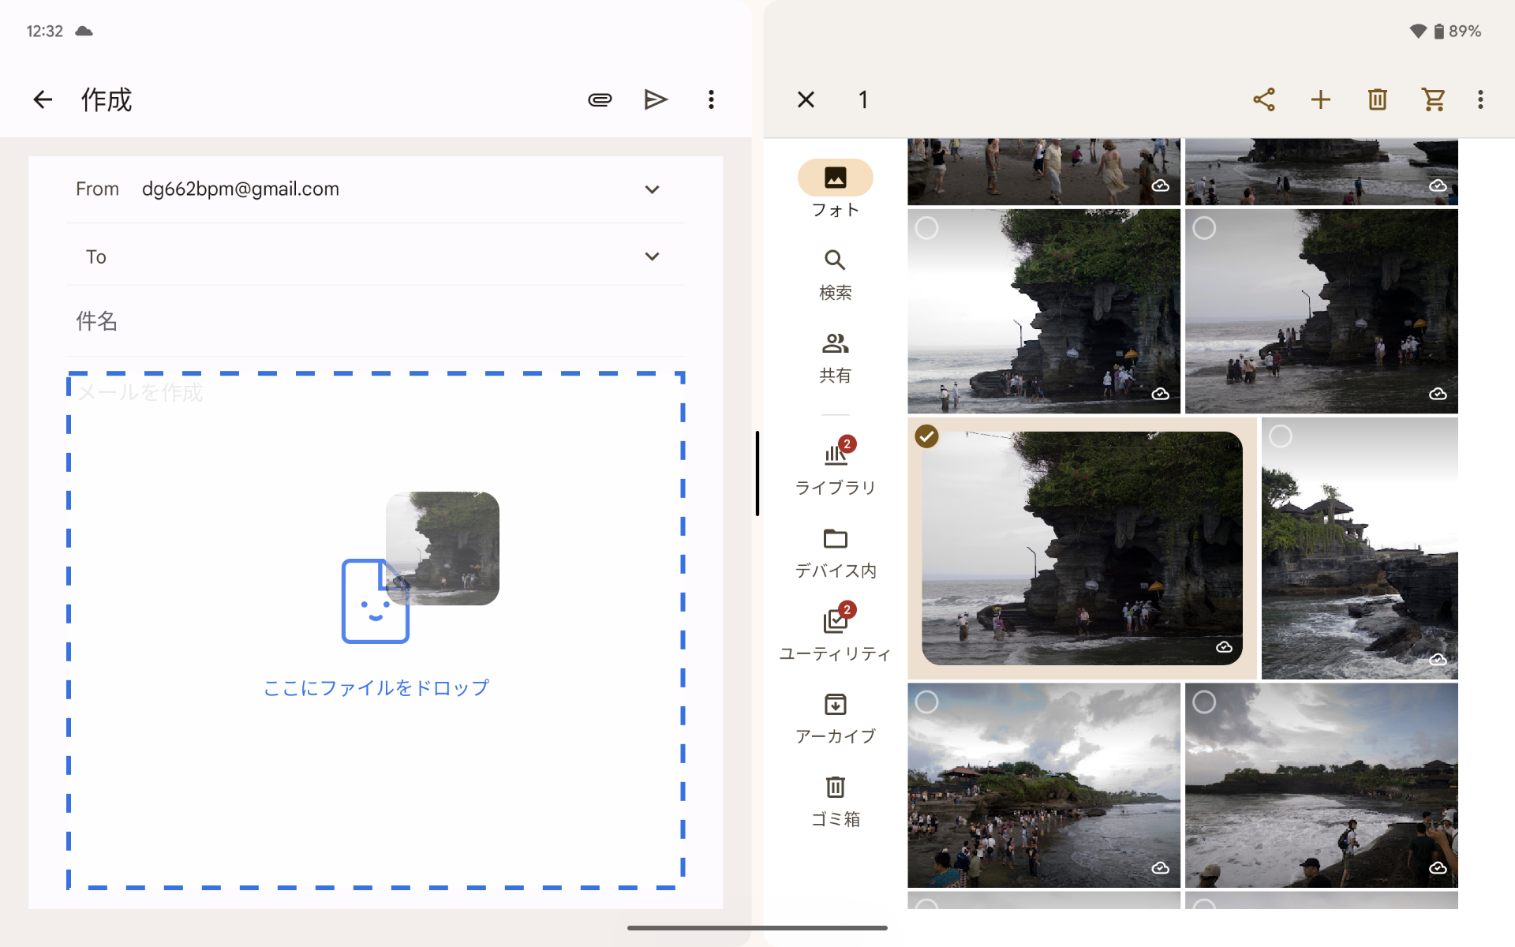Image resolution: width=1515 pixels, height=947 pixels.
Task: Expand the To recipients chevron
Action: [652, 256]
